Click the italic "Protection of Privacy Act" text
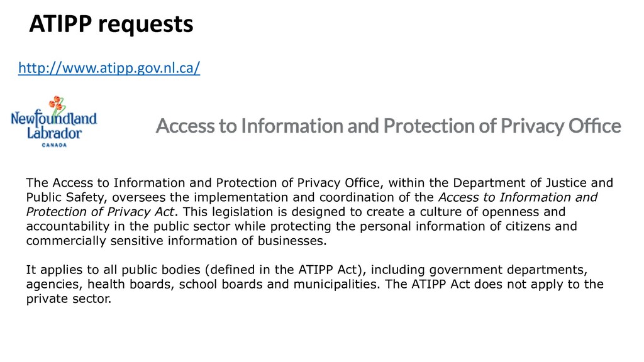 tap(100, 212)
